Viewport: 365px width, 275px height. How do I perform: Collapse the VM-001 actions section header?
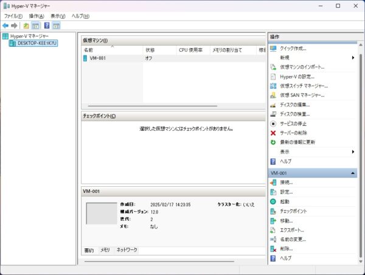pos(313,173)
